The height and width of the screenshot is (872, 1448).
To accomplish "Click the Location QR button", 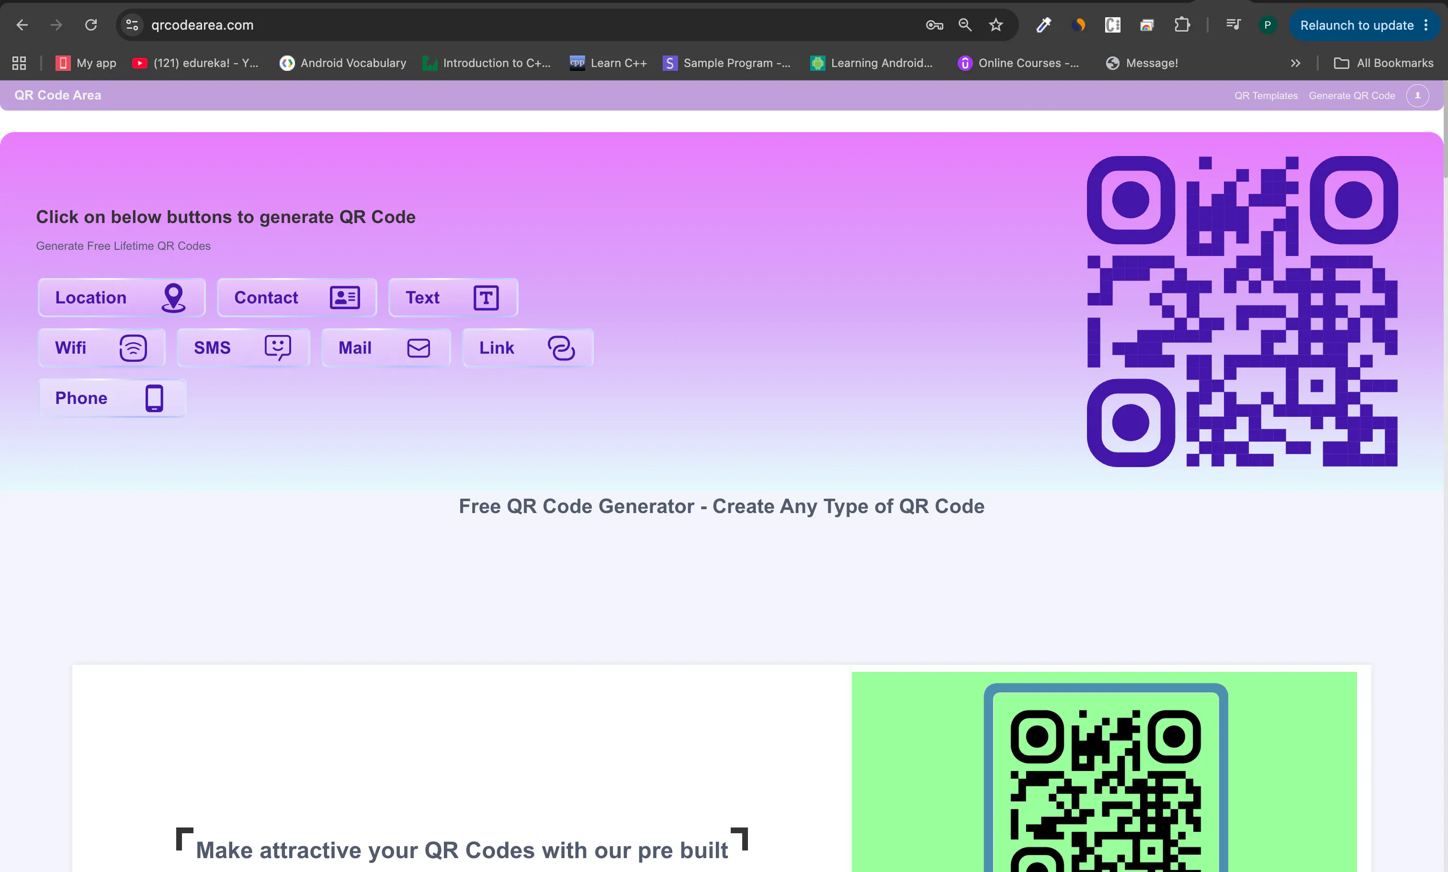I will (122, 298).
